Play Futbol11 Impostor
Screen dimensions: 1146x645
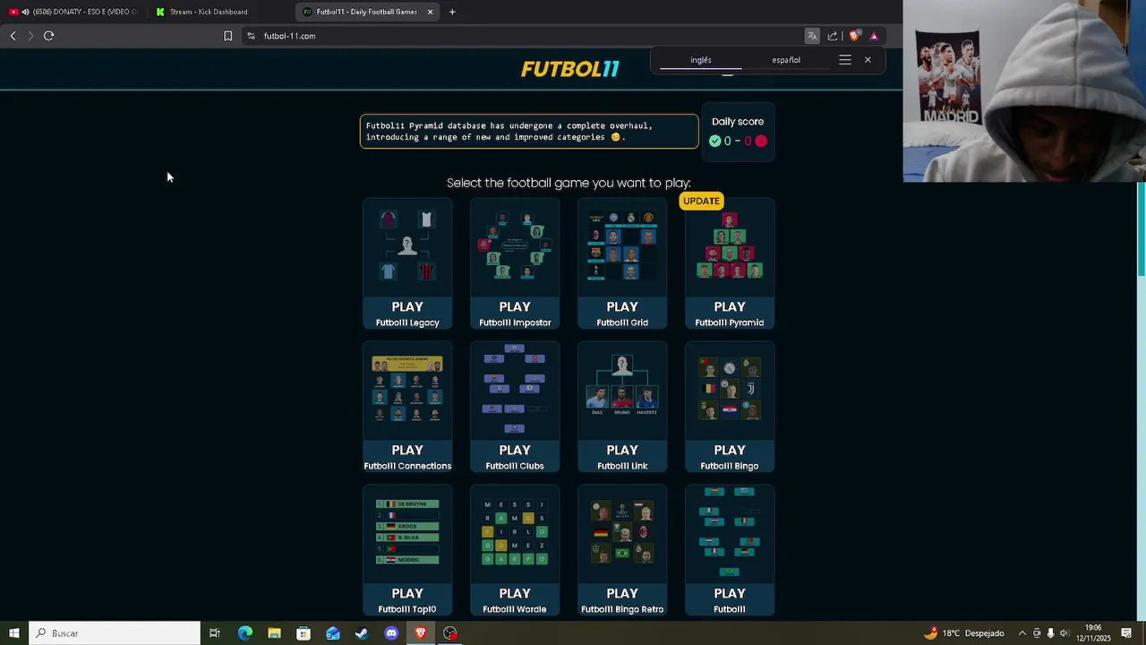[515, 314]
